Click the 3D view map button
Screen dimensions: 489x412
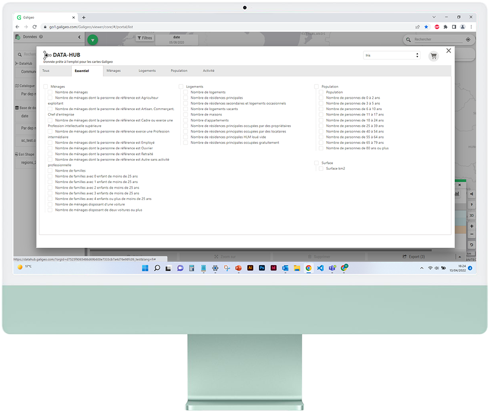pyautogui.click(x=472, y=215)
